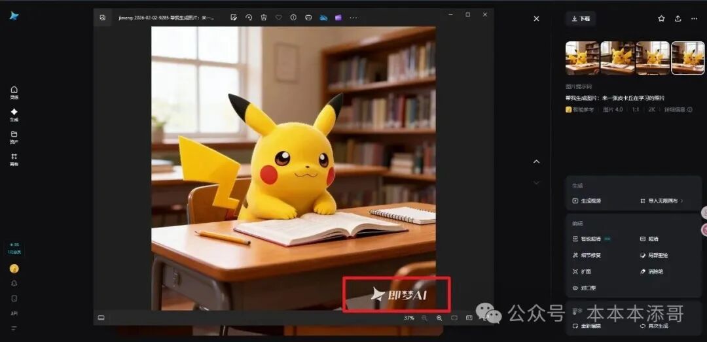Click the actual size icon in Photos
This screenshot has width=707, height=342.
[469, 318]
